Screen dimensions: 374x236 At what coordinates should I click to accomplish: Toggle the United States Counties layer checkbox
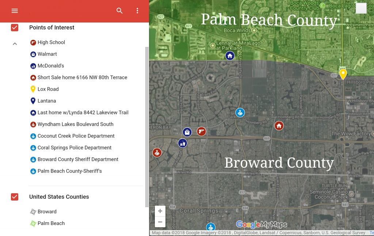pos(15,197)
